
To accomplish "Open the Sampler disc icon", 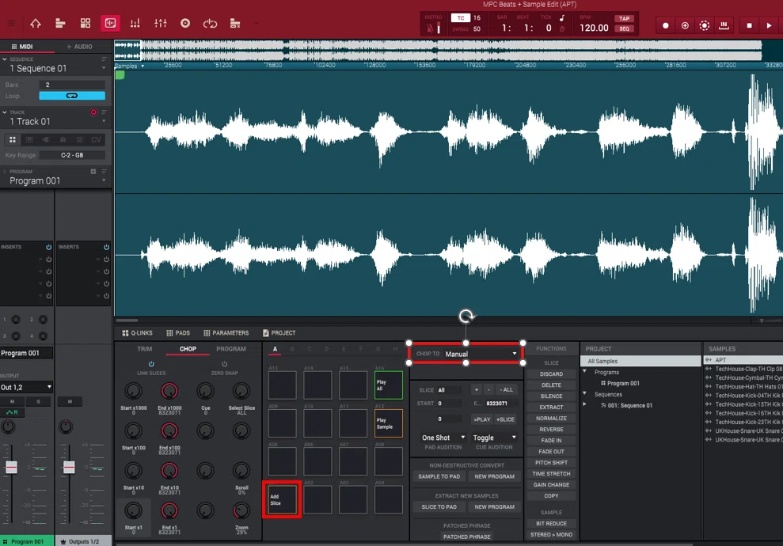I will coord(185,24).
